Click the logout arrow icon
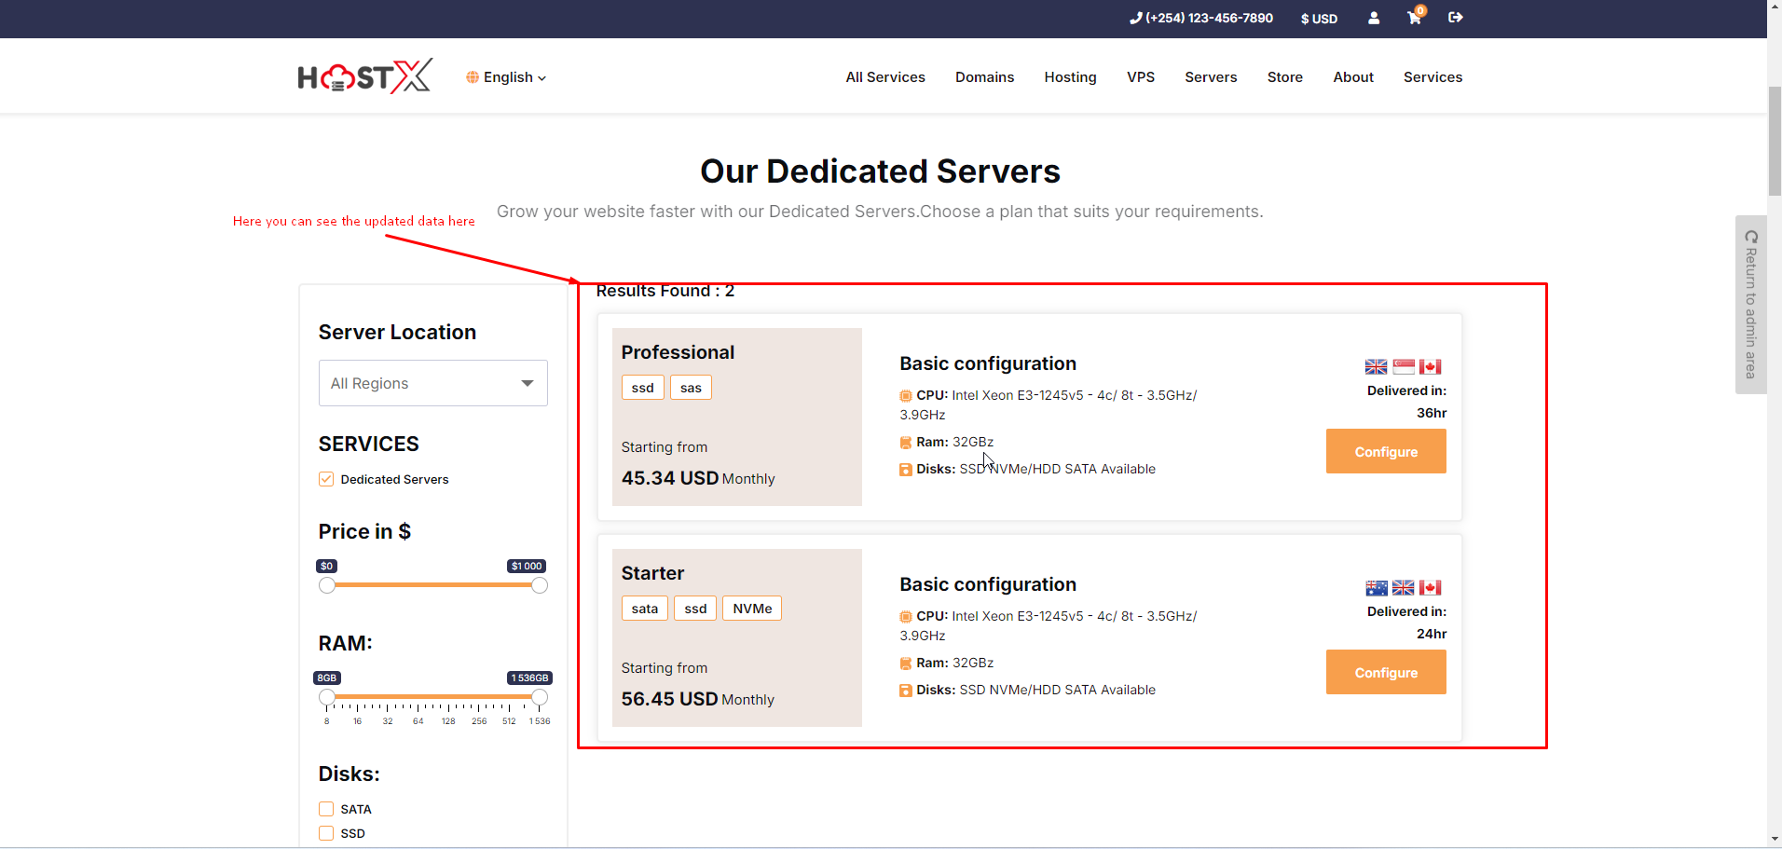 click(1455, 18)
